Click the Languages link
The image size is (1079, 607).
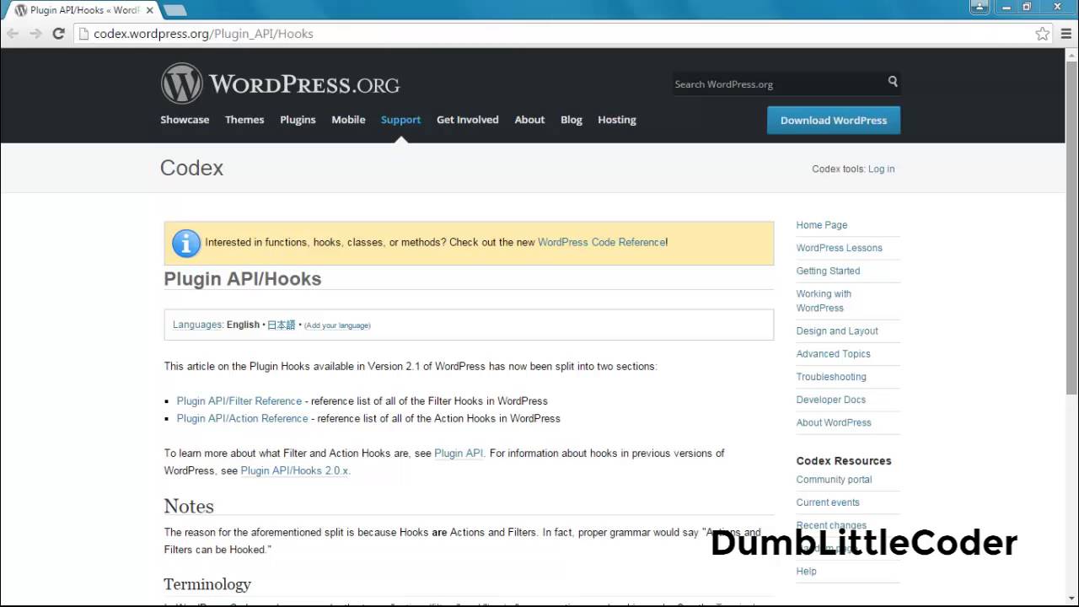pyautogui.click(x=197, y=325)
